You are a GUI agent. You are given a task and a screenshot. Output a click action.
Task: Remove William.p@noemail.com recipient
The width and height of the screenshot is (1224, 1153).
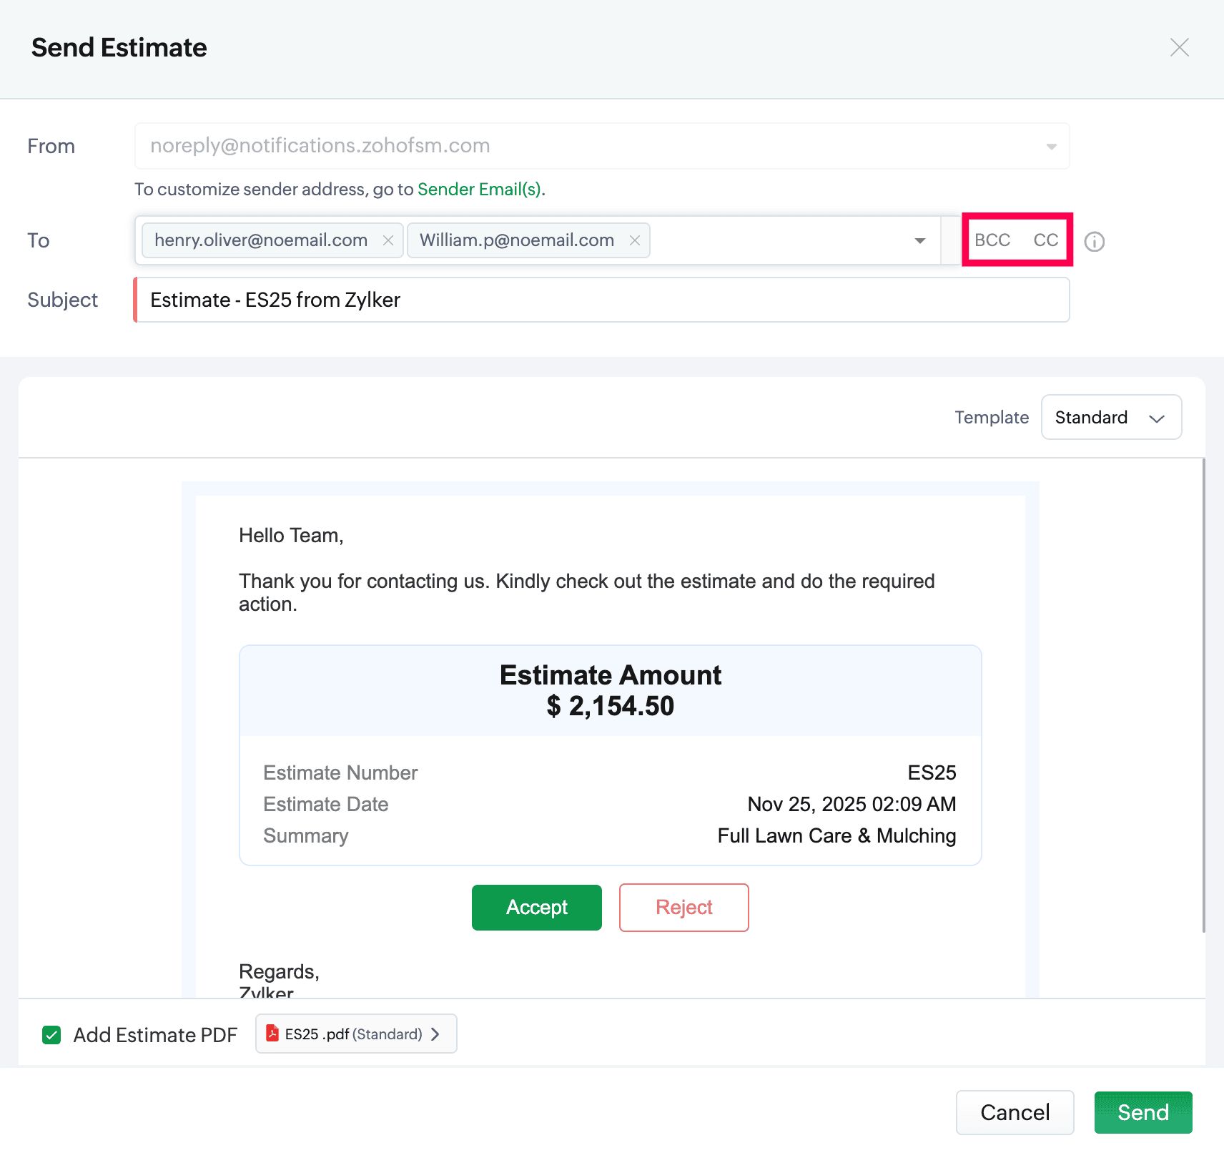(634, 240)
